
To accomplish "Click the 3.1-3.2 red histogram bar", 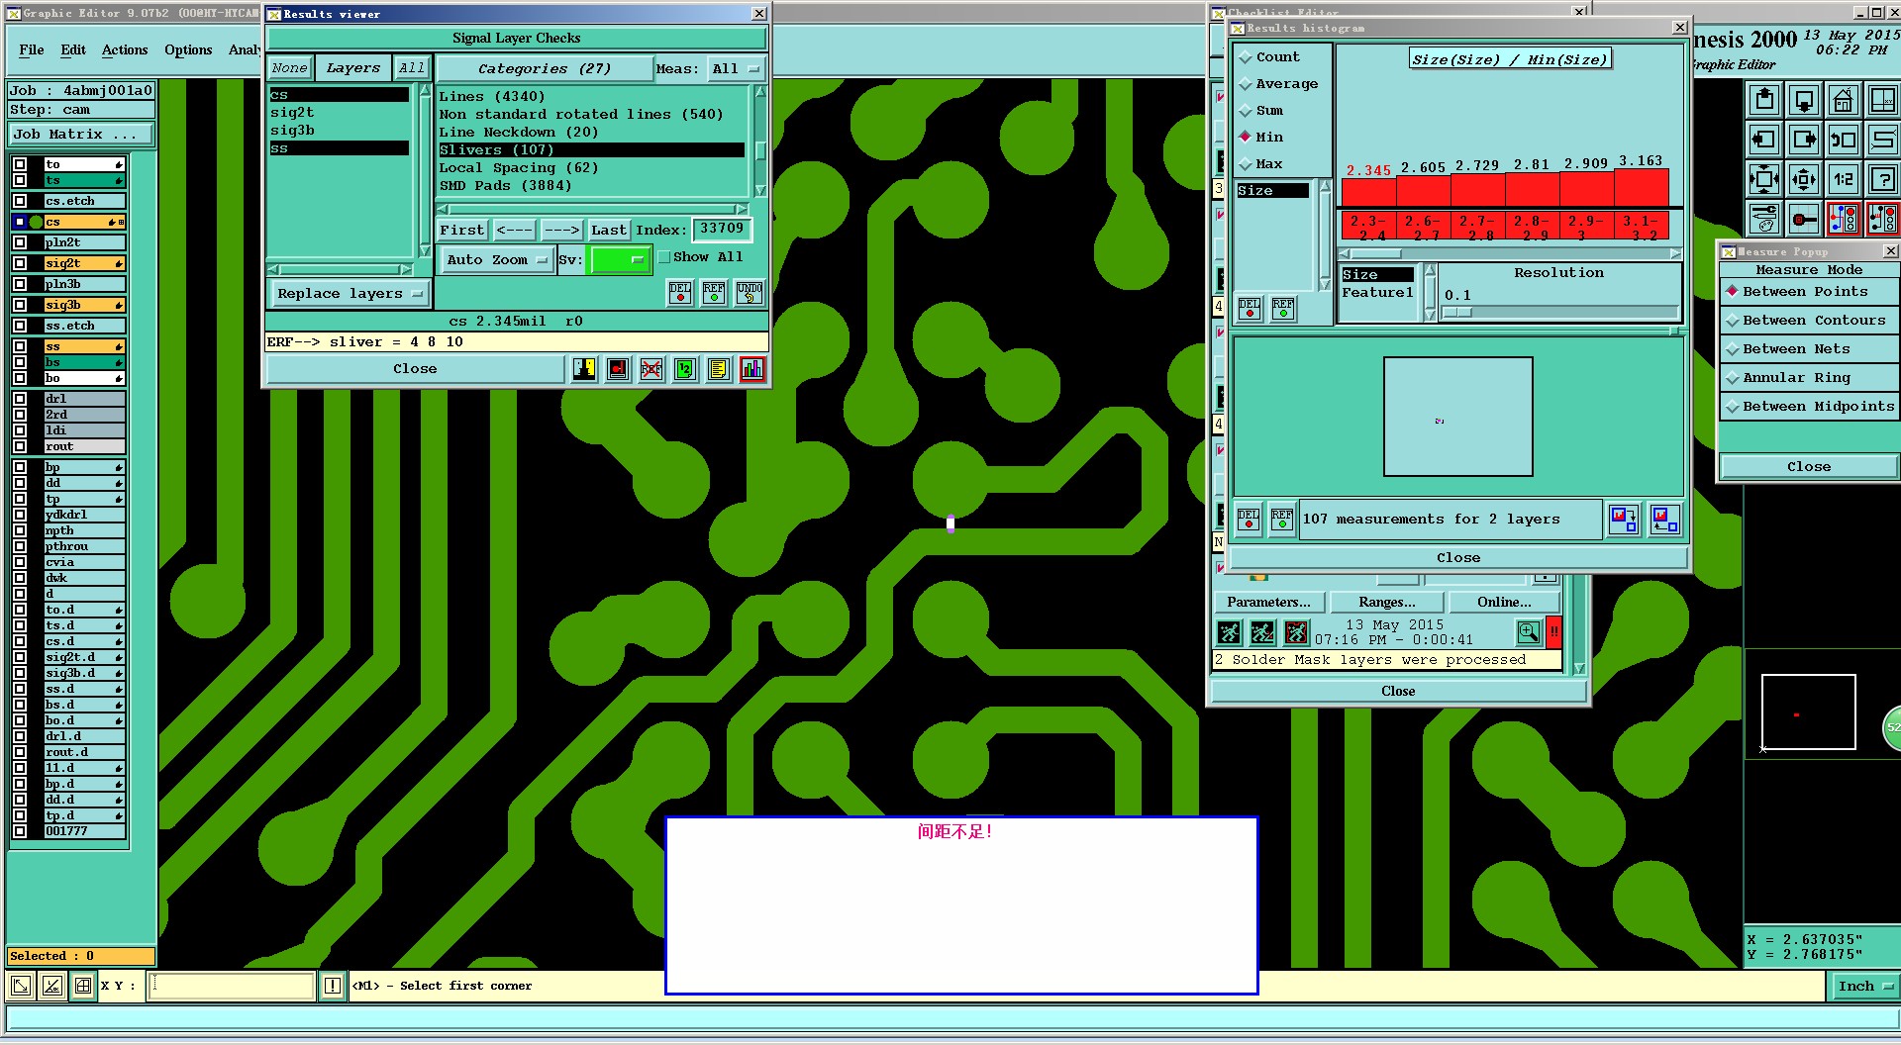I will coord(1642,227).
